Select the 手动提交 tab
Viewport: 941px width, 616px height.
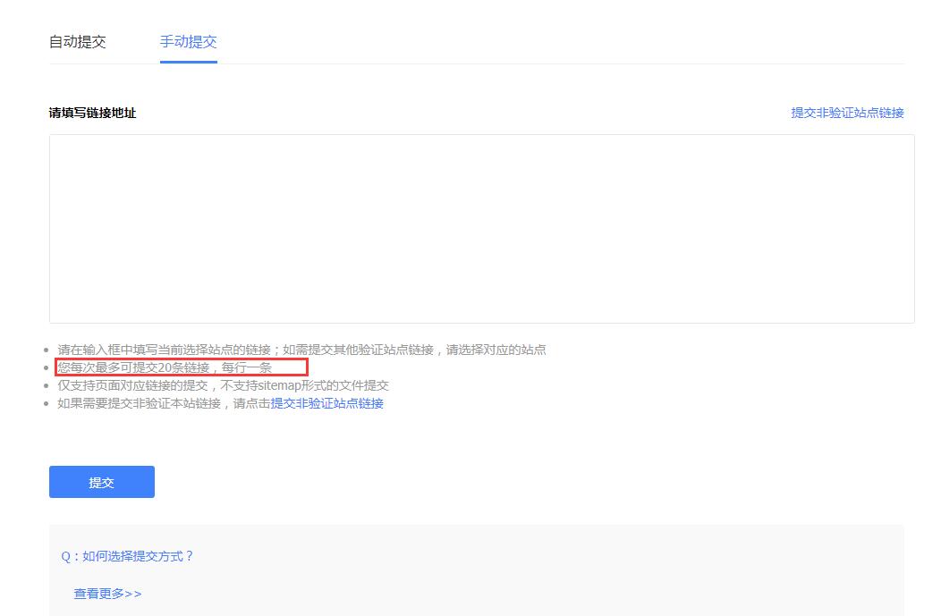(188, 42)
